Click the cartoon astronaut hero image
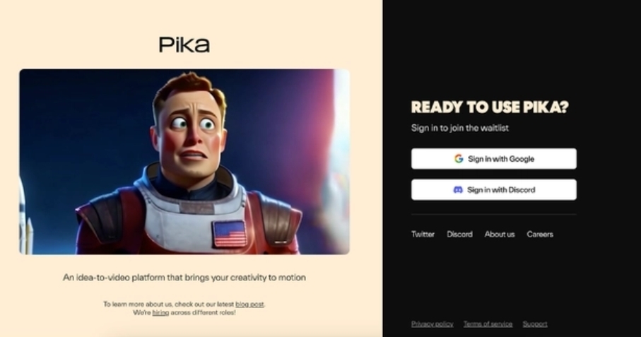 pyautogui.click(x=184, y=162)
